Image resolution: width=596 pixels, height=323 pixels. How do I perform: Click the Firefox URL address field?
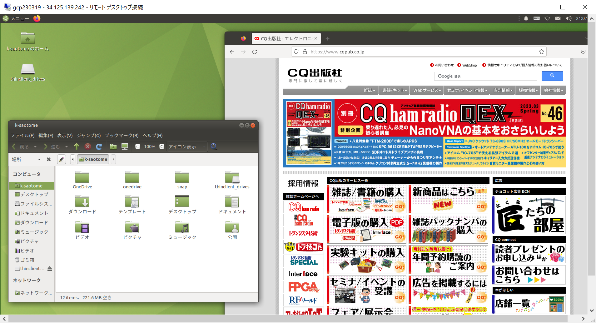[x=419, y=52]
